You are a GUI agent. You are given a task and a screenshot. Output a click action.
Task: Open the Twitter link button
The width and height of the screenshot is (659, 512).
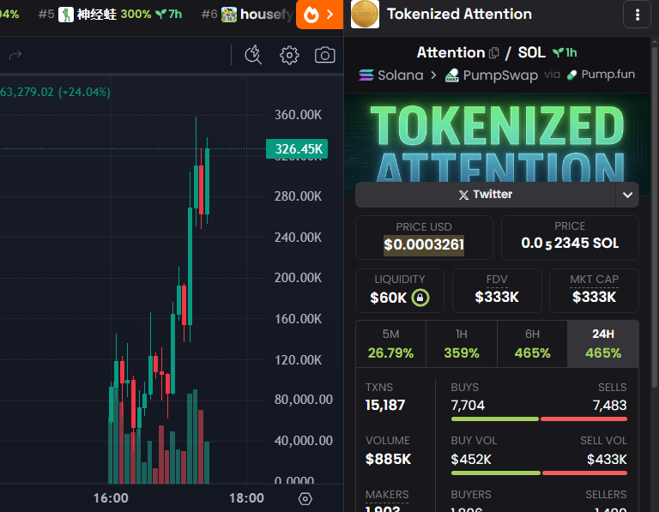(x=486, y=195)
